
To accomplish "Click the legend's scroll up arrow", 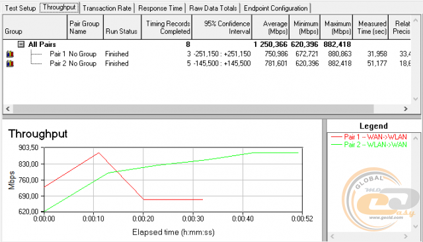I will 416,138.
